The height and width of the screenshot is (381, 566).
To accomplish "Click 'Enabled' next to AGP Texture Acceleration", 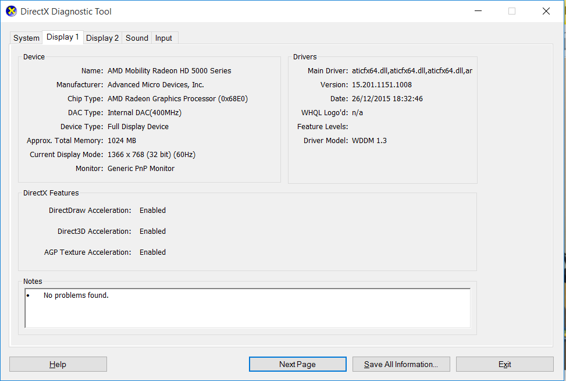I will click(152, 252).
